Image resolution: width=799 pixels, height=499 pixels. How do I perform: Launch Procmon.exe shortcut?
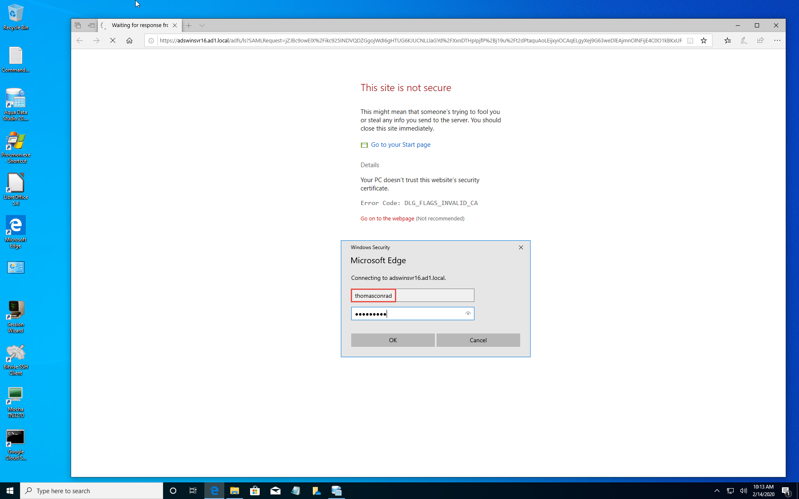point(16,148)
